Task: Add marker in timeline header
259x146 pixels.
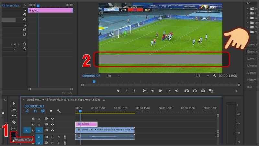Action: tap(51, 111)
